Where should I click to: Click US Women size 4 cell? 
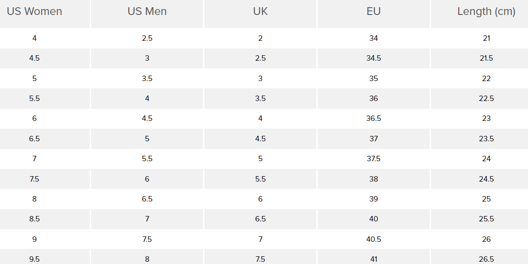34,38
